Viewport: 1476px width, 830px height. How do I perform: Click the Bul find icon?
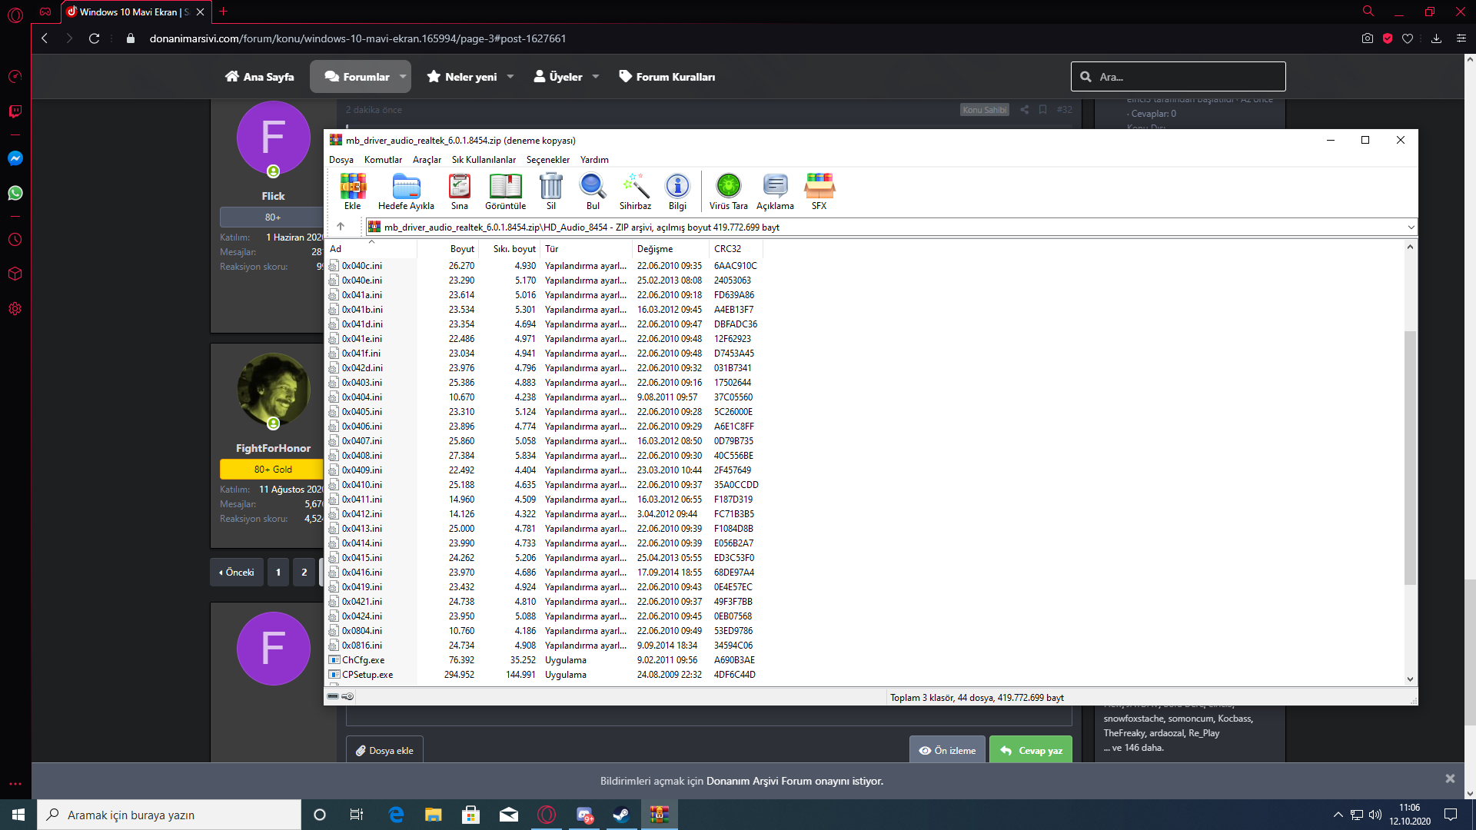click(593, 191)
